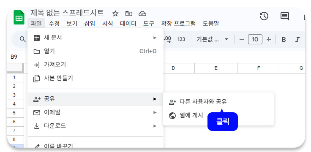The width and height of the screenshot is (311, 152).
Task: Select row 7 header
Action: (x=16, y=130)
